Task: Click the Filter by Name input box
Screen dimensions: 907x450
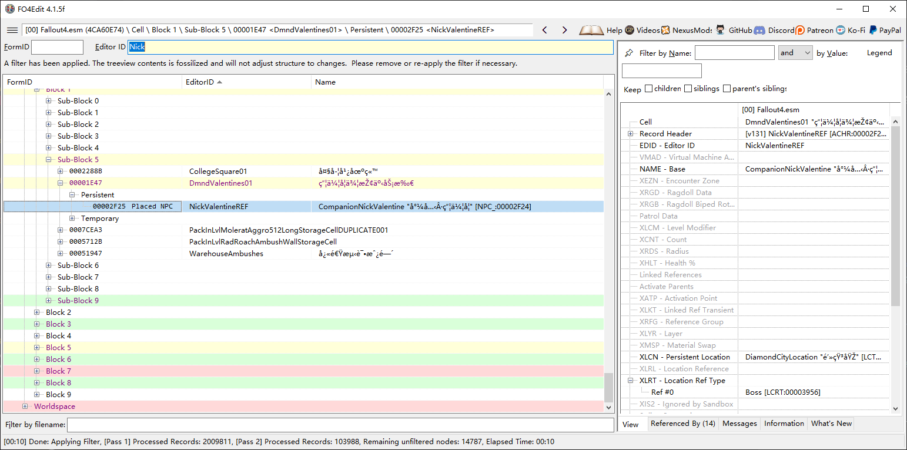Action: tap(735, 53)
